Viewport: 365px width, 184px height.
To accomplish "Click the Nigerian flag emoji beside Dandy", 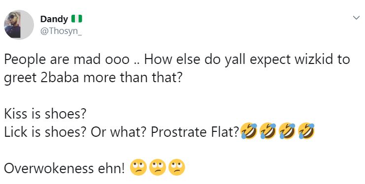I will [x=76, y=19].
